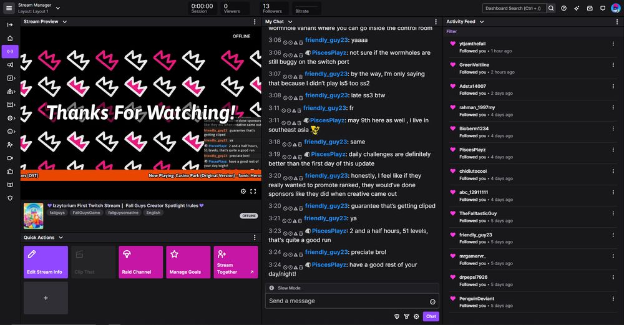
Task: Ban icon on the 'preciate bro!' message
Action: 285,254
